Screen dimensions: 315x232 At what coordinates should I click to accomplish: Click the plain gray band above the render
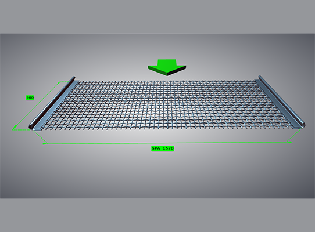[x=157, y=16]
